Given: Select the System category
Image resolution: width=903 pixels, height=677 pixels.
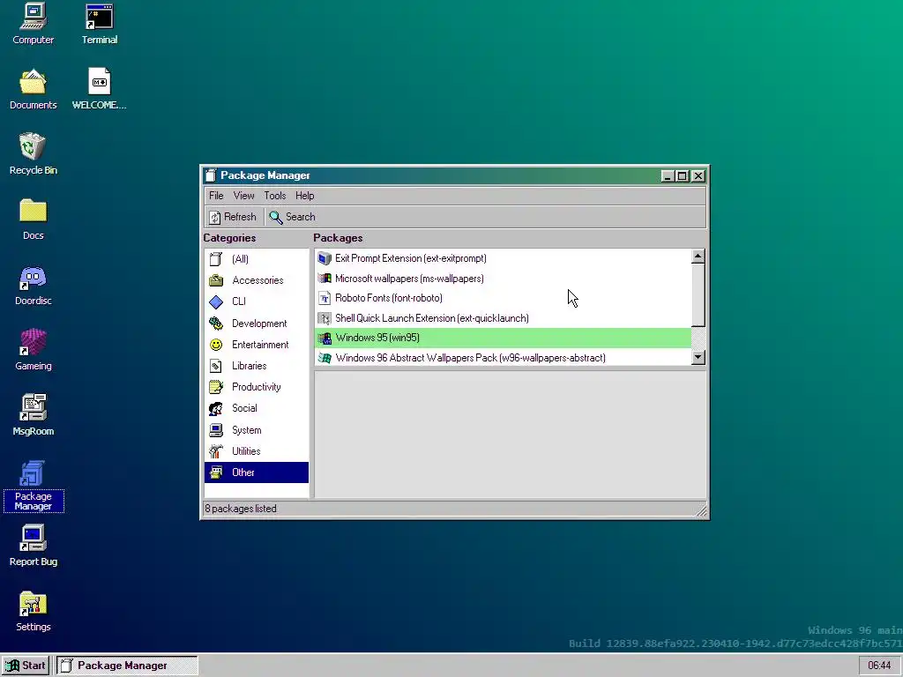Looking at the screenshot, I should pos(257,430).
